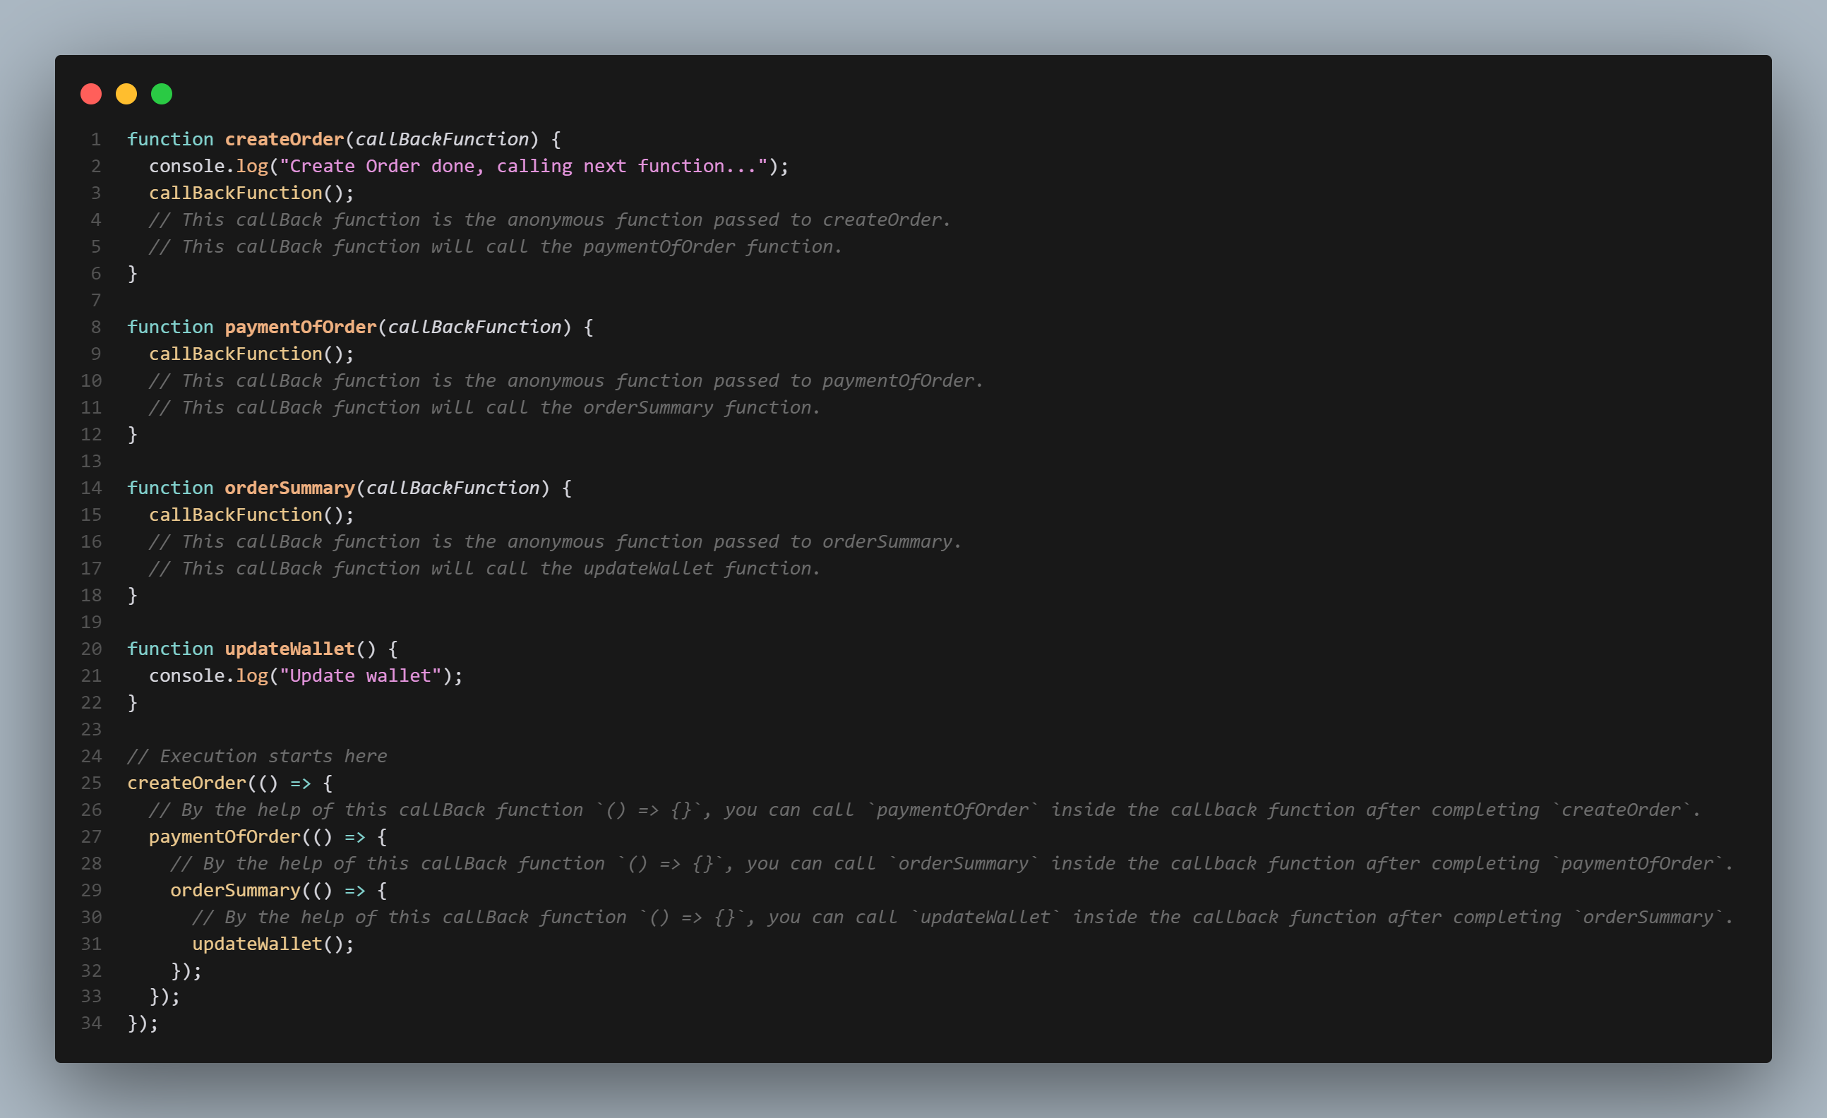Click the arrow operator on line 25
The image size is (1827, 1118).
coord(300,783)
